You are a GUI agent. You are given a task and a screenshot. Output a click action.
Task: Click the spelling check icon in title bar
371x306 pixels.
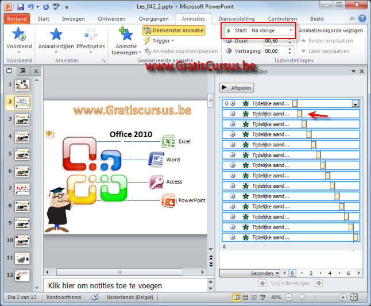pyautogui.click(x=56, y=7)
